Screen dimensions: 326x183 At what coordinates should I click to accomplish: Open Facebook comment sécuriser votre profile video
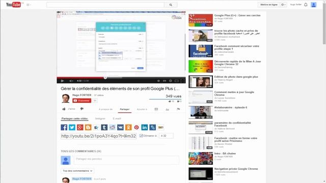pyautogui.click(x=236, y=47)
